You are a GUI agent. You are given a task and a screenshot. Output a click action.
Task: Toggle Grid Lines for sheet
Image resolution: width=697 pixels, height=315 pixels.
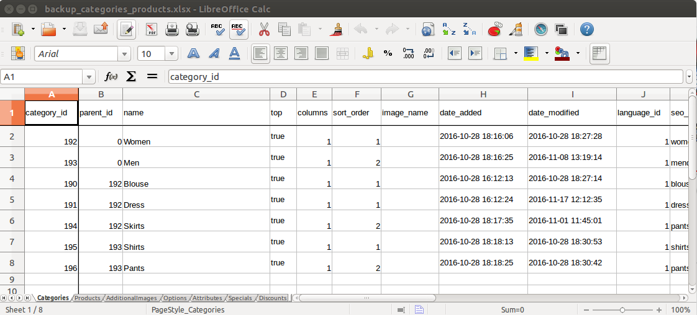[x=599, y=54]
